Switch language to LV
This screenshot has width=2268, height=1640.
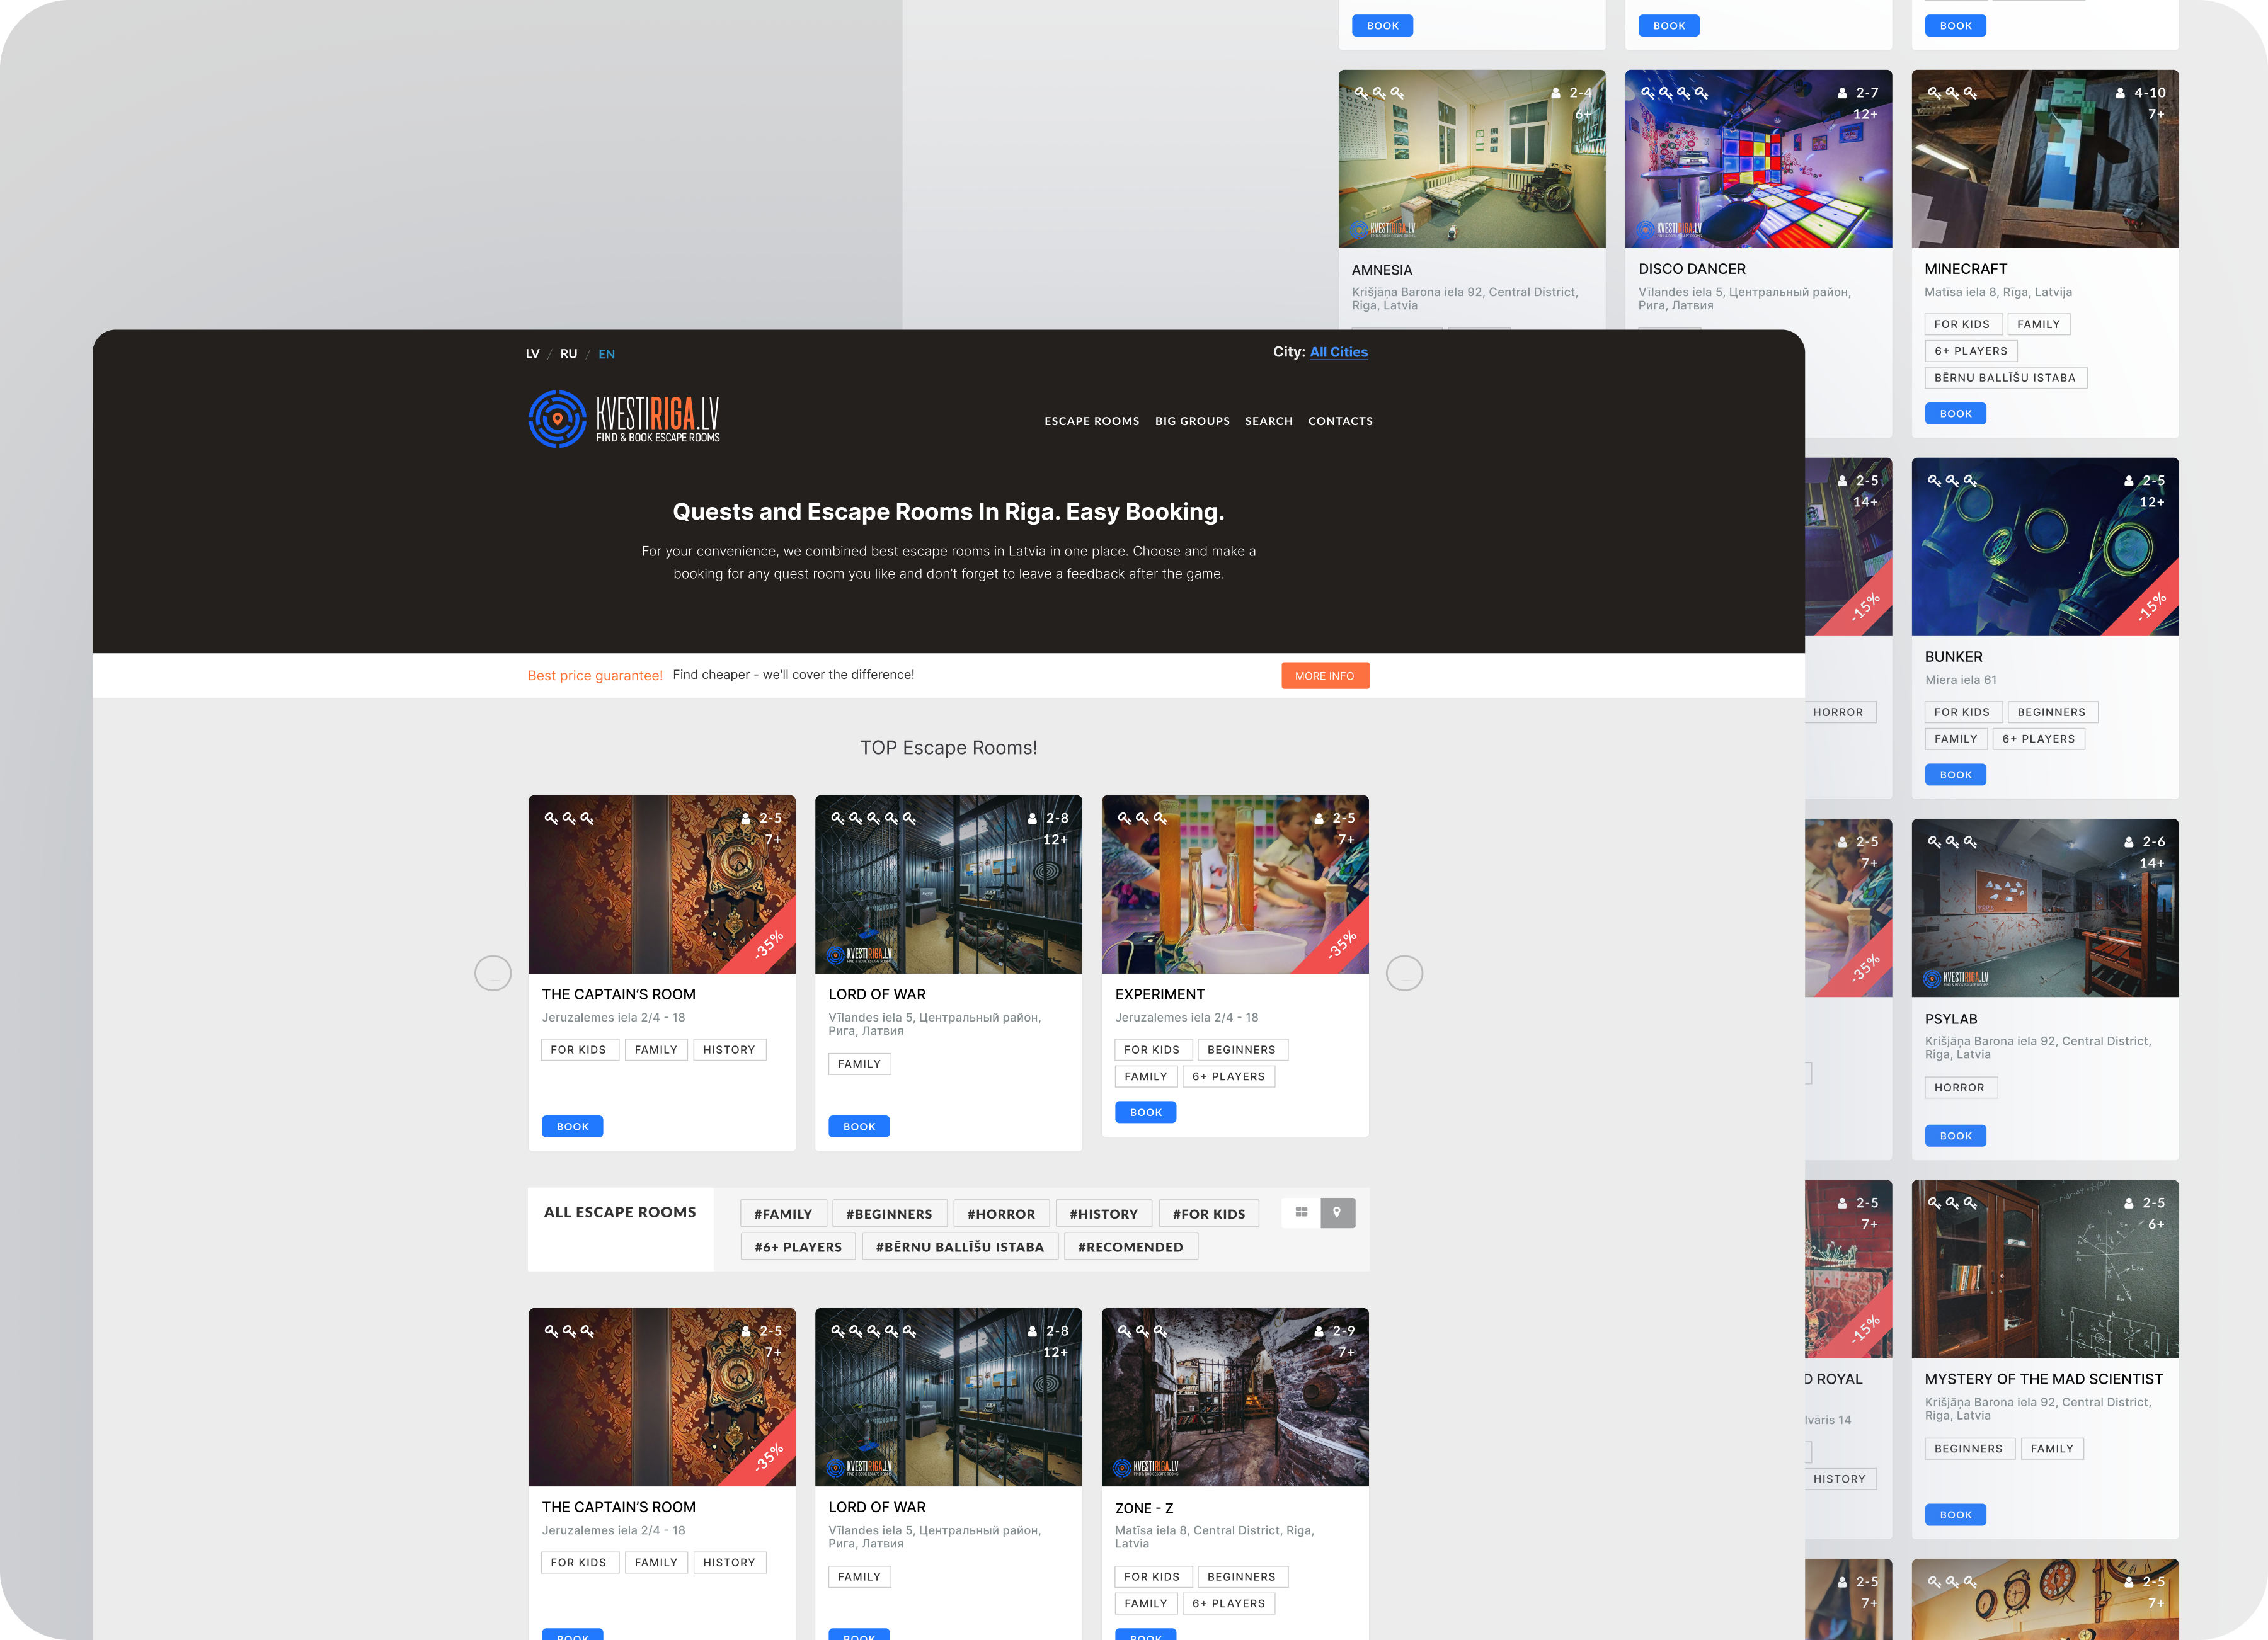point(532,354)
